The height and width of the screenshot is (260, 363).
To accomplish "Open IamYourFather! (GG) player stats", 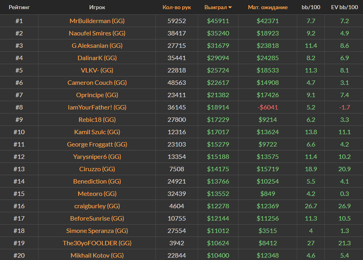I will (x=97, y=107).
